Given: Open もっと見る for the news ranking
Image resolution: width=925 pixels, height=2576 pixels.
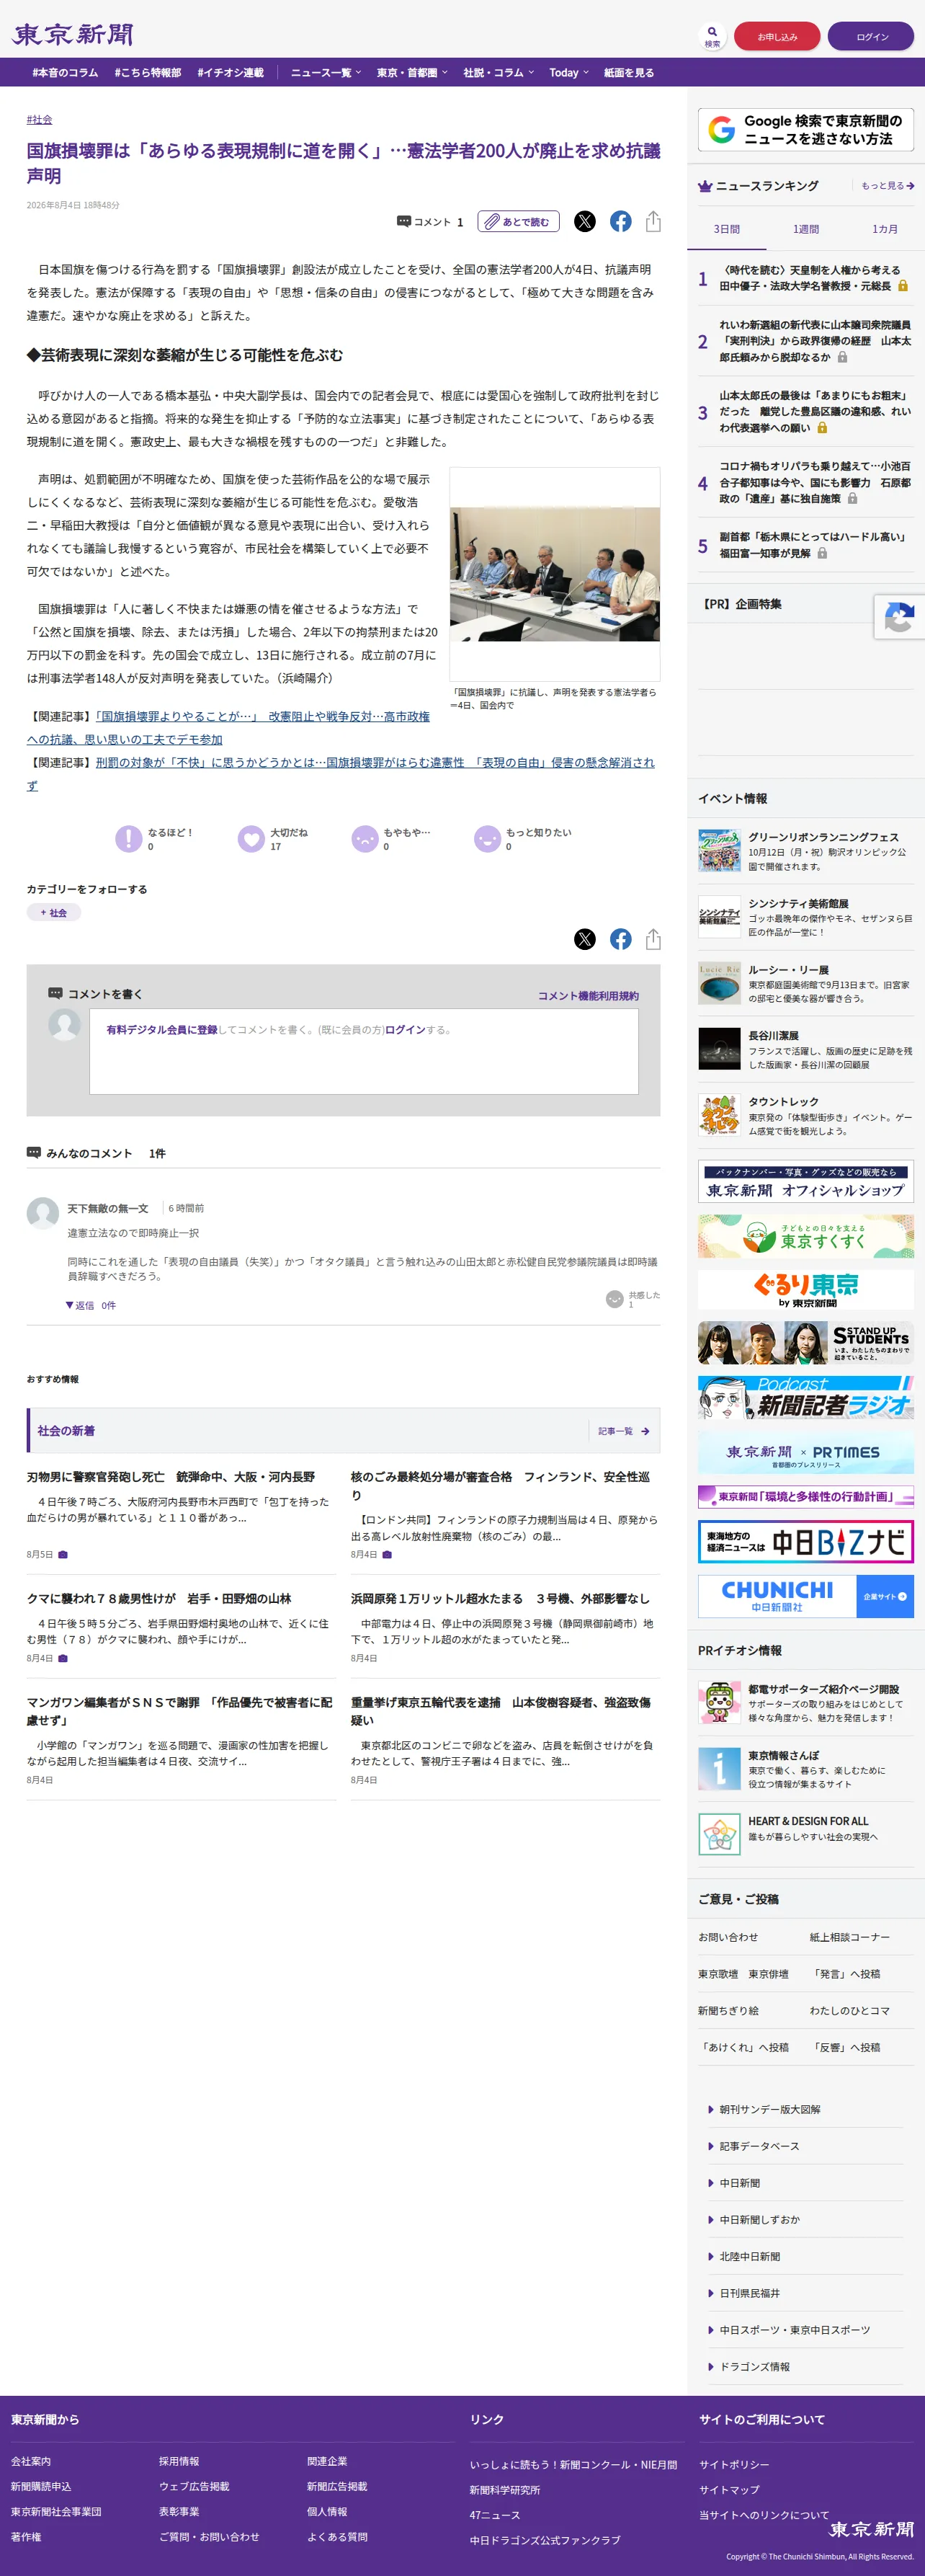Looking at the screenshot, I should coord(887,186).
